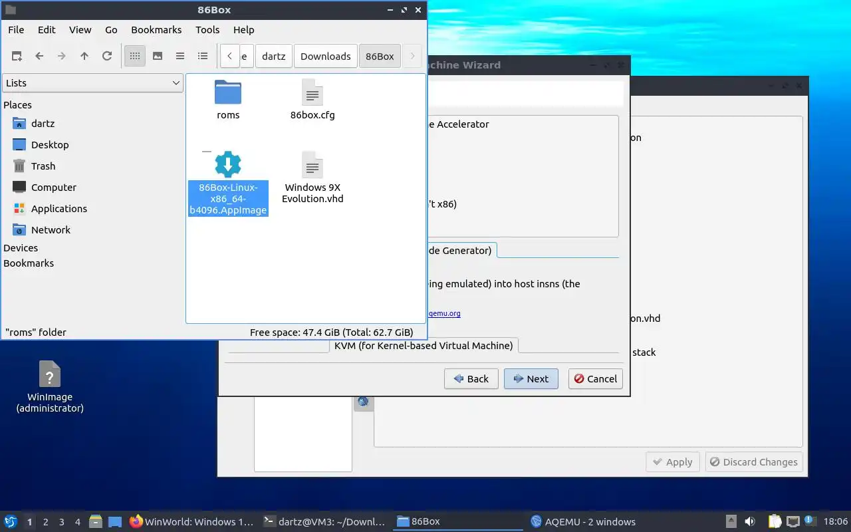This screenshot has height=532, width=851.
Task: Open the Firefox WinWorld taskbar window
Action: click(x=191, y=522)
